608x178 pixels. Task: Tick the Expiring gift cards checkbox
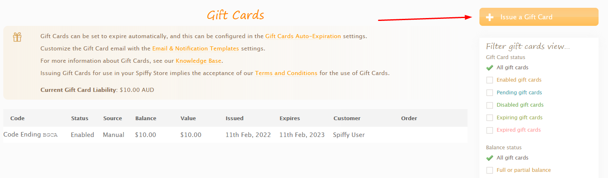(490, 118)
